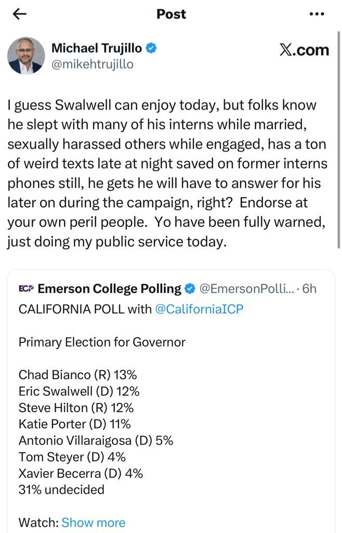The image size is (342, 533).
Task: Open the Emerson College Polling account name
Action: pos(110,288)
